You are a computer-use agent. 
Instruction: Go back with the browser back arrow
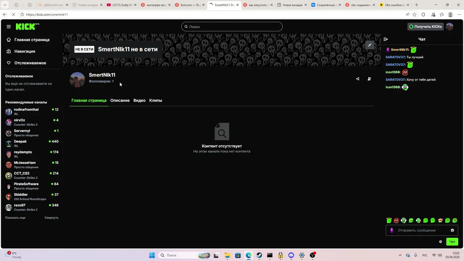(x=5, y=14)
